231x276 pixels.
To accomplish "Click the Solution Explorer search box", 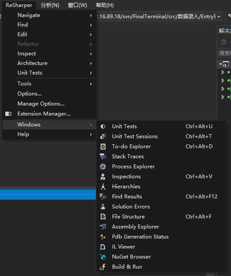I will (x=224, y=53).
